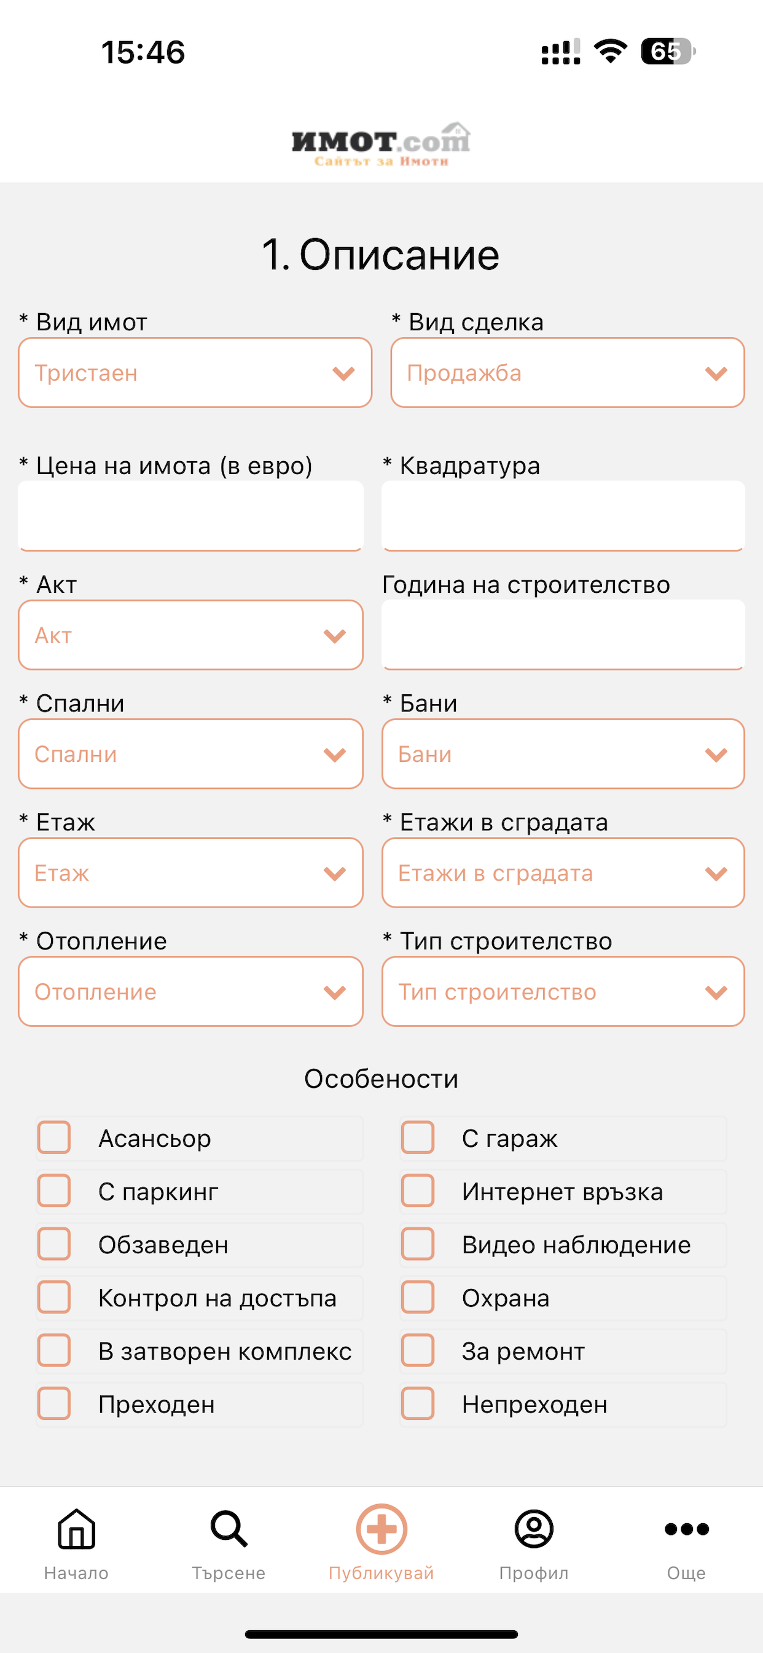Focus the Цена на имота field

[190, 516]
